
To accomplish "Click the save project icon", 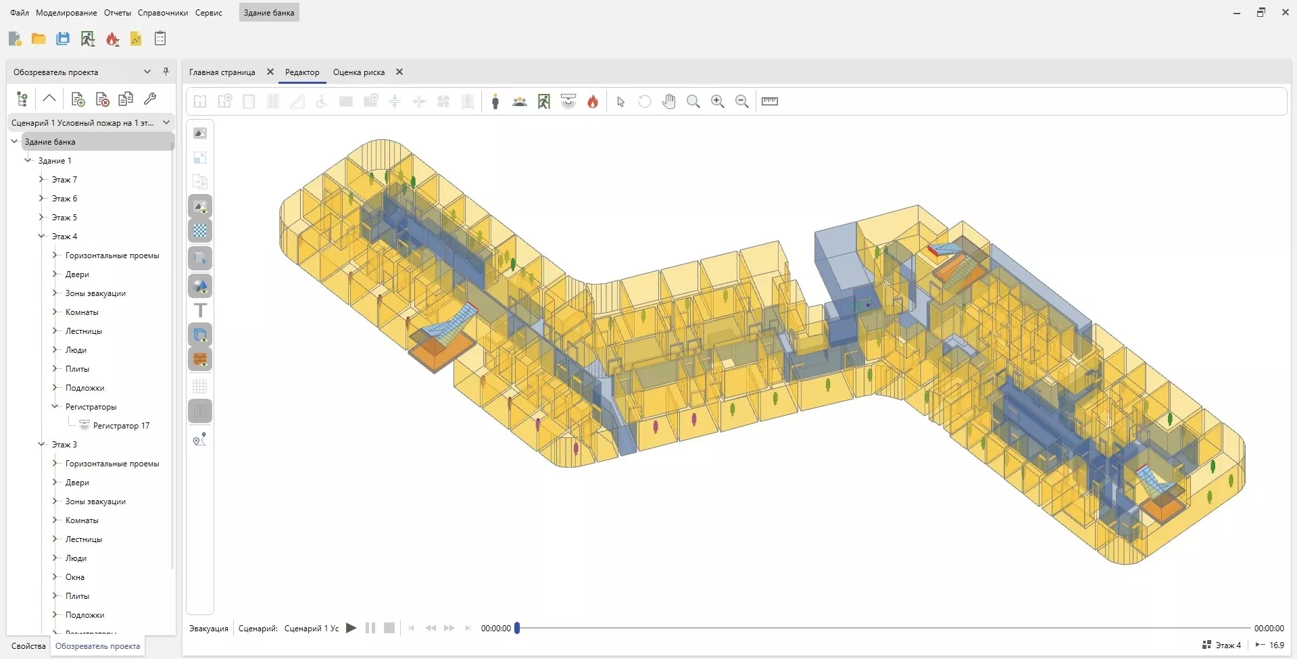I will tap(63, 39).
